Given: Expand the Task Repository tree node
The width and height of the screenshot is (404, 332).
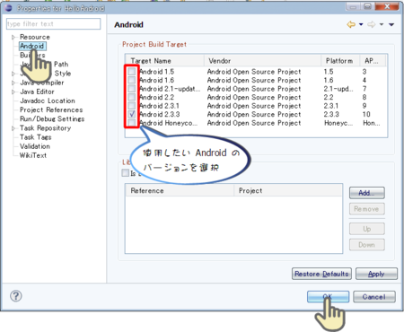Looking at the screenshot, I should coord(13,128).
